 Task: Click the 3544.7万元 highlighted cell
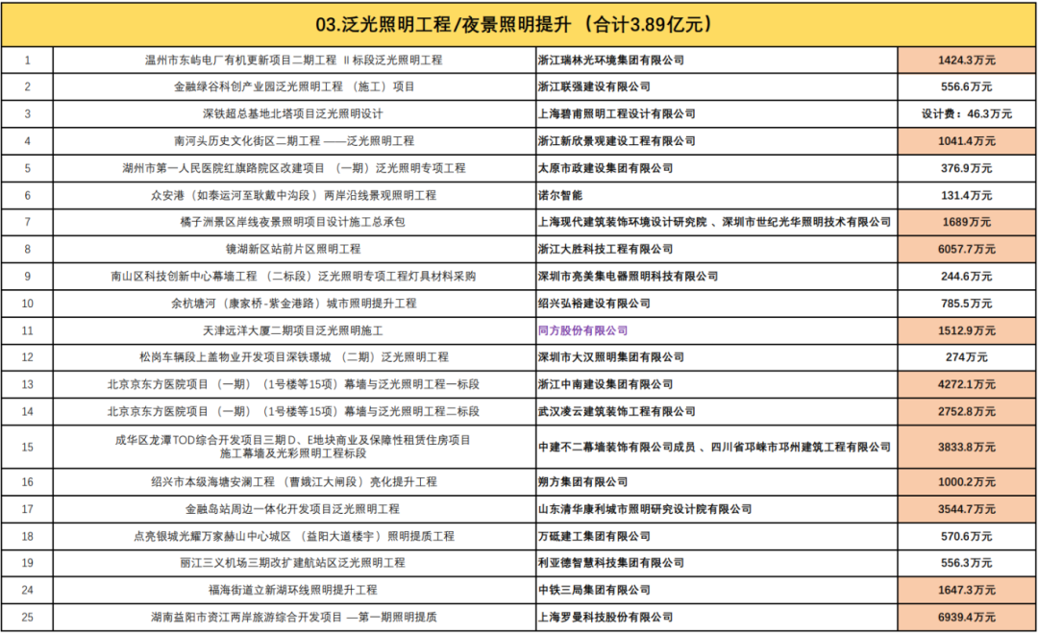[964, 506]
